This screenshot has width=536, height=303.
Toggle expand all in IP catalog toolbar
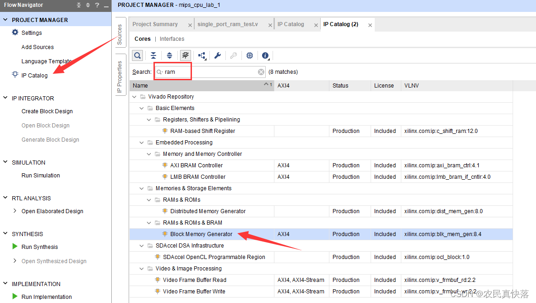click(x=170, y=55)
